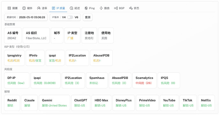The image size is (220, 115).
Task: Click the 使用地 美国 card
Action: tap(106, 35)
